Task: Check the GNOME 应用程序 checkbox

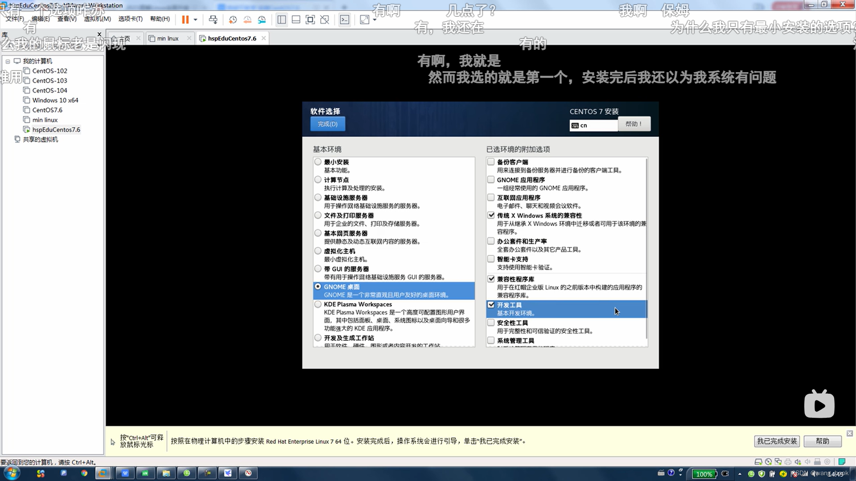Action: [491, 179]
